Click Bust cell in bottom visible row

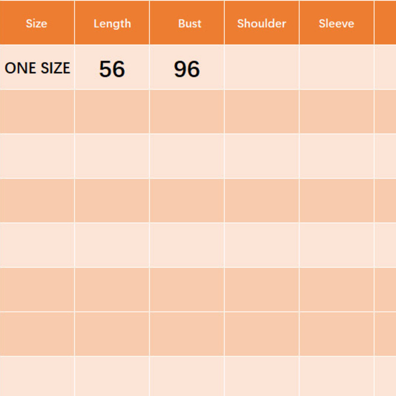[x=187, y=377]
